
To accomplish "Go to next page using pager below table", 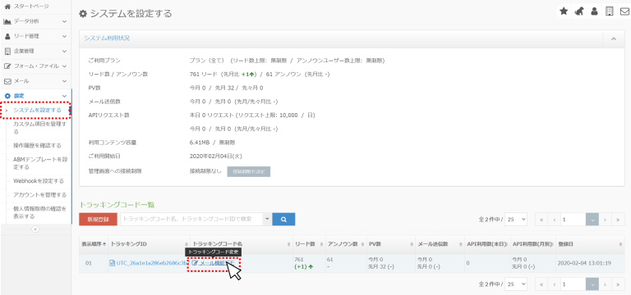I will click(x=605, y=284).
